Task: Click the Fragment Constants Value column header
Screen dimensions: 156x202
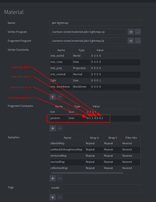Action: click(x=96, y=106)
